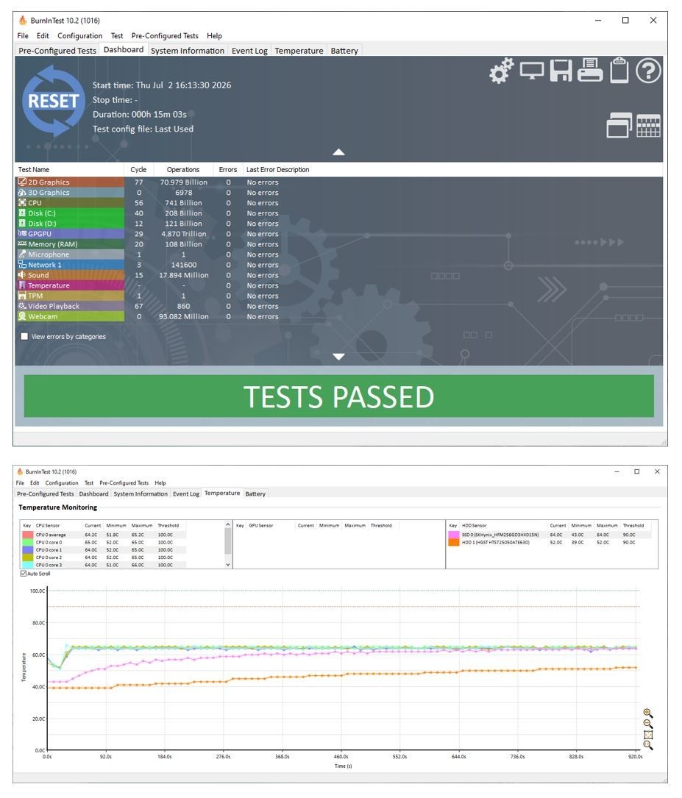
Task: Click the clipboard icon in dashboard toolbar
Action: (x=619, y=70)
